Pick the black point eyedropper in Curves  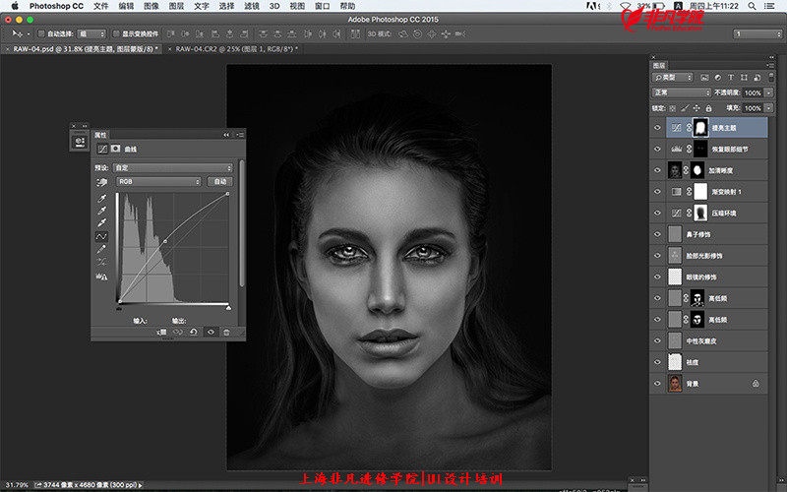(102, 199)
